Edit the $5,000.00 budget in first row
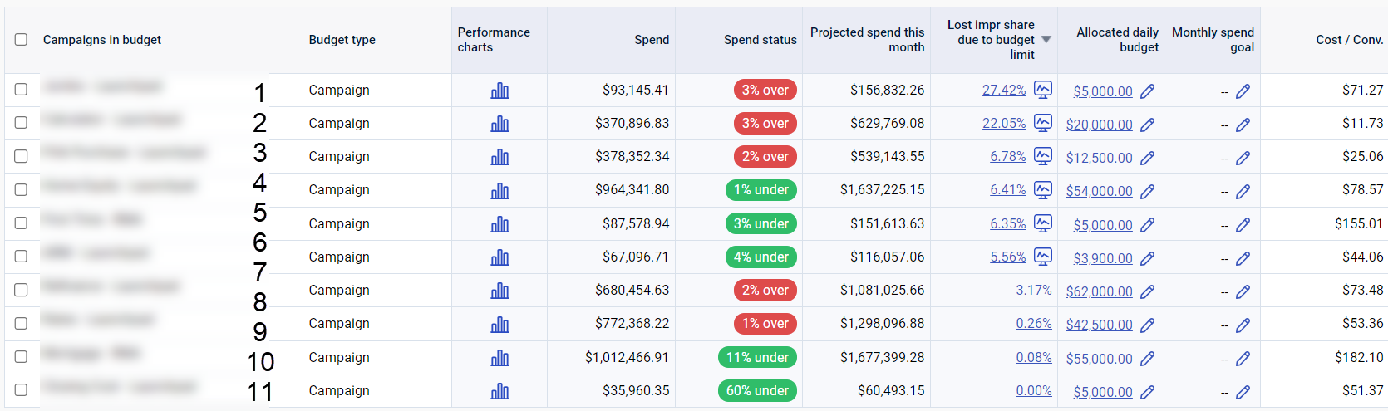 (1147, 91)
